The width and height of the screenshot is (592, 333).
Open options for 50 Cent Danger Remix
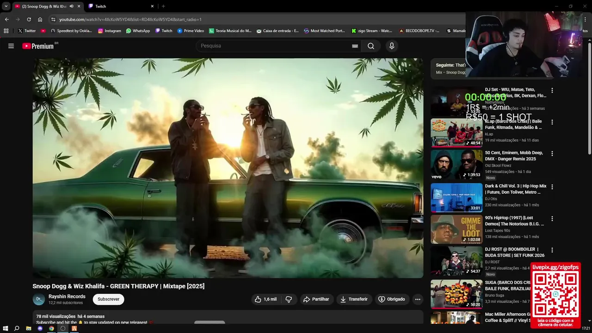[552, 154]
